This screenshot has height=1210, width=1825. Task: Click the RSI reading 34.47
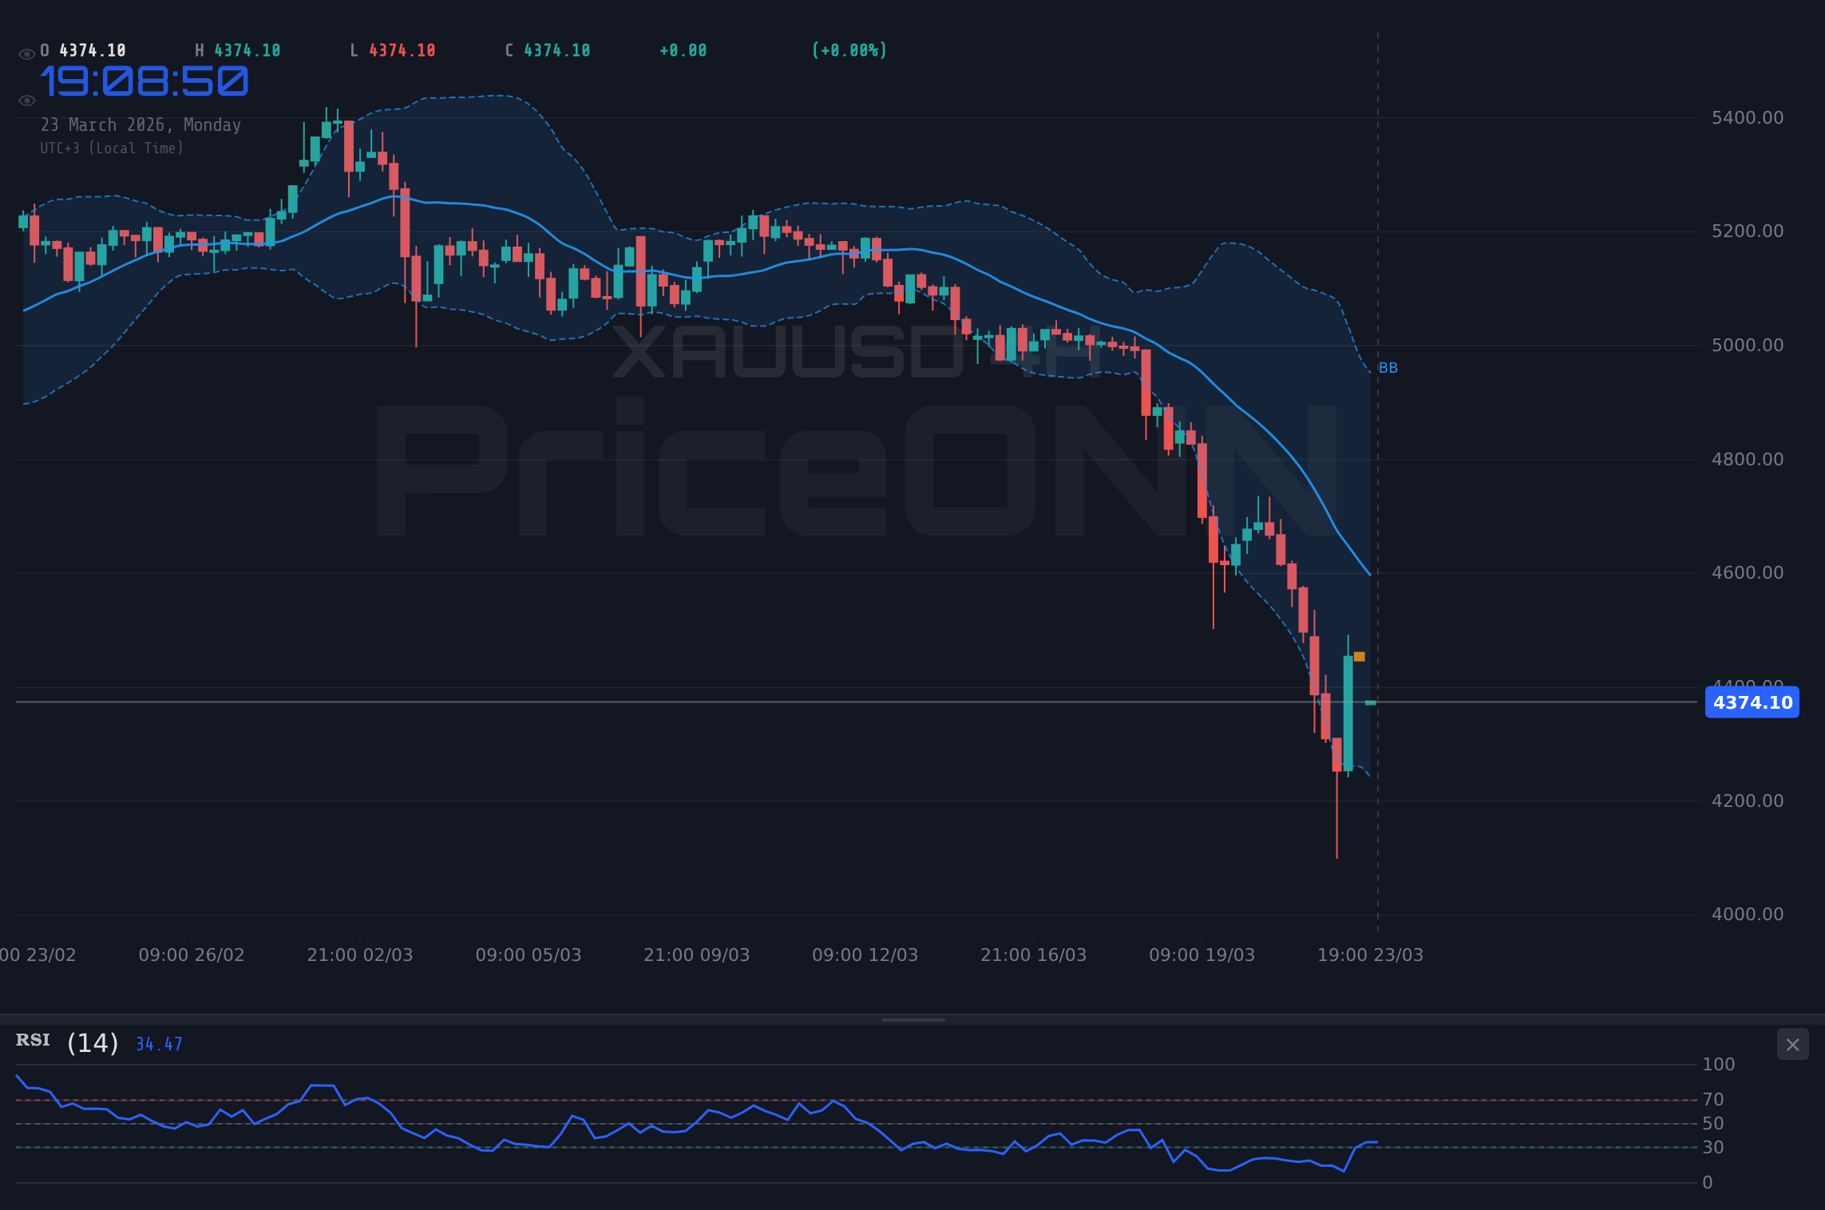158,1043
